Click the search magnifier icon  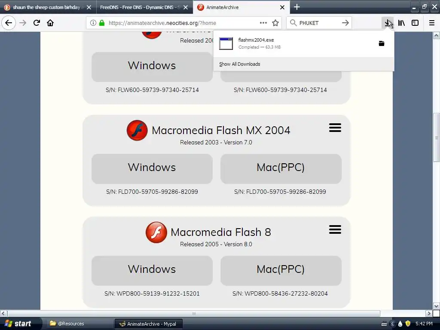point(293,23)
